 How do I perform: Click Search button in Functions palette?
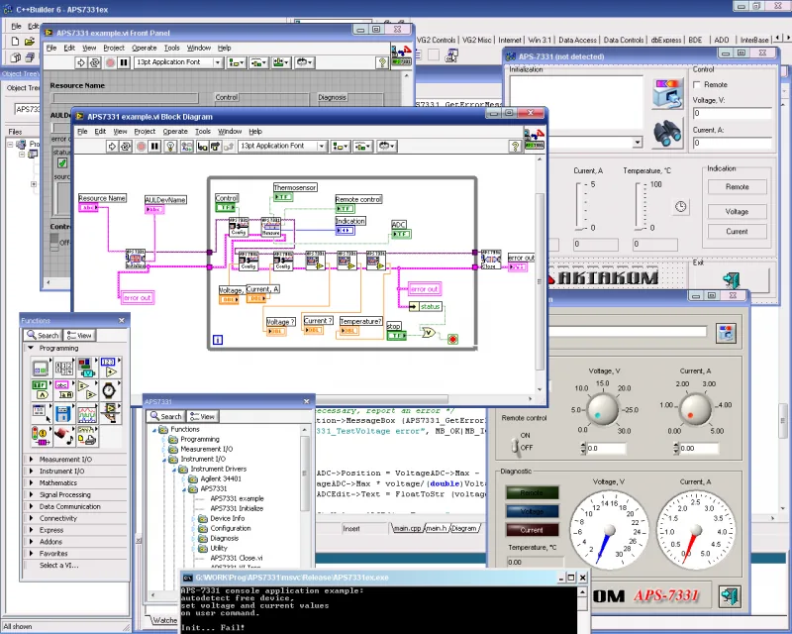pyautogui.click(x=43, y=335)
